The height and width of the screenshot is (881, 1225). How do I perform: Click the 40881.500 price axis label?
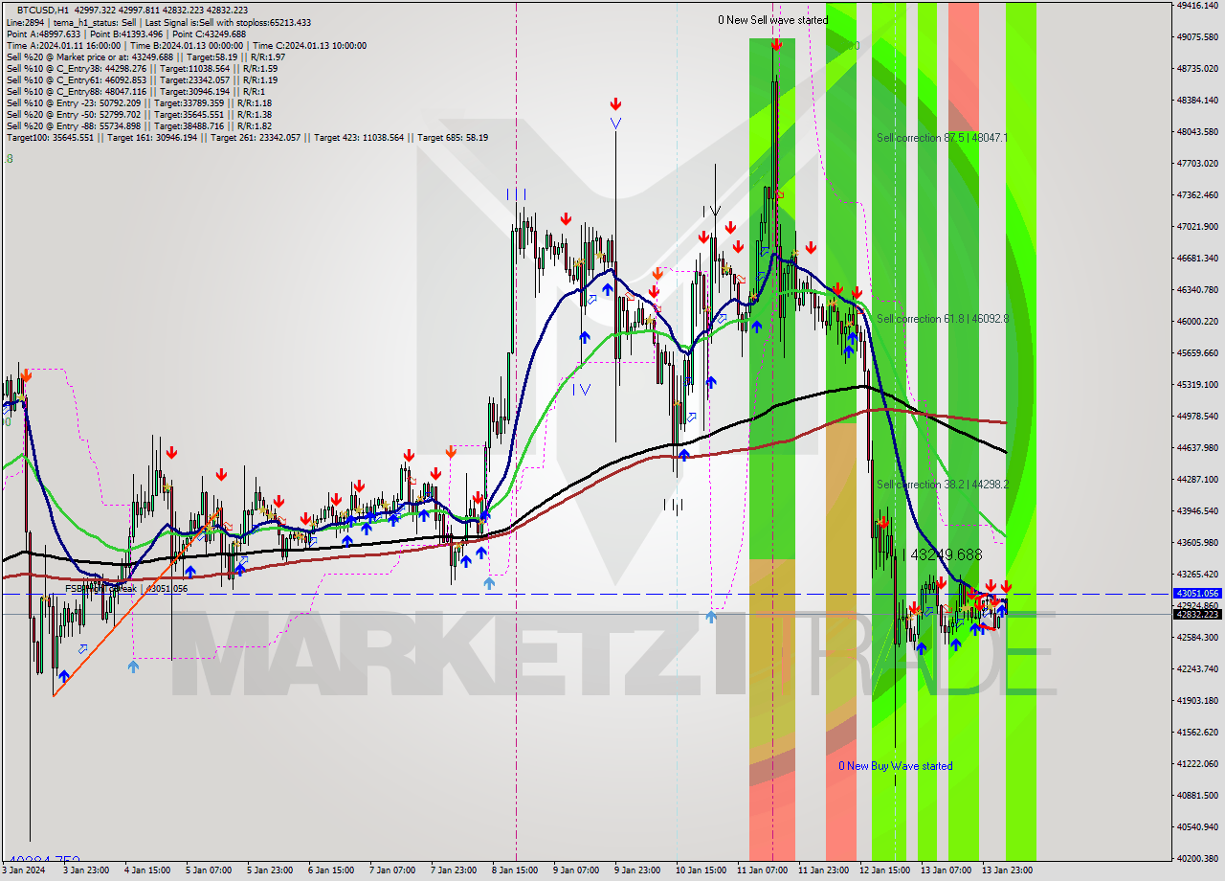pos(1196,795)
